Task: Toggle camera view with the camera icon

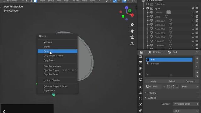Action: click(132, 37)
